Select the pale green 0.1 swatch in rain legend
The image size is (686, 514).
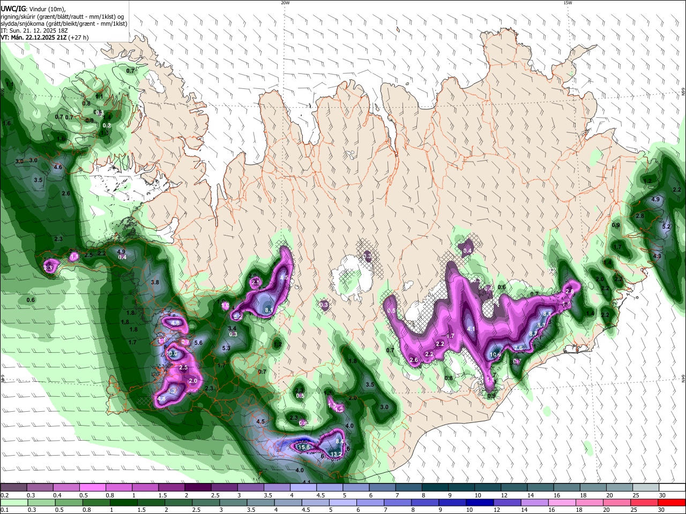pyautogui.click(x=14, y=502)
